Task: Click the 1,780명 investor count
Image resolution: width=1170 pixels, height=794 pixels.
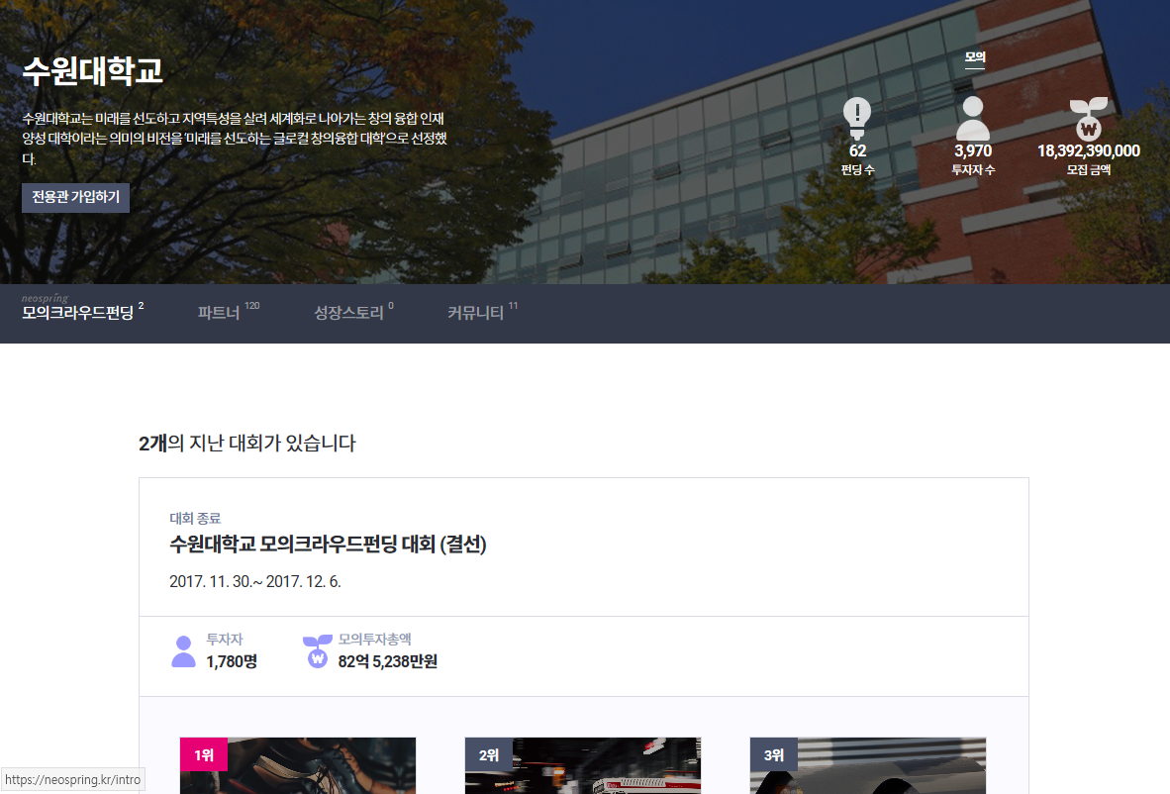Action: pos(232,661)
